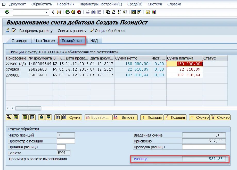Click the SAP menu icon left of Документ

pyautogui.click(x=4, y=4)
